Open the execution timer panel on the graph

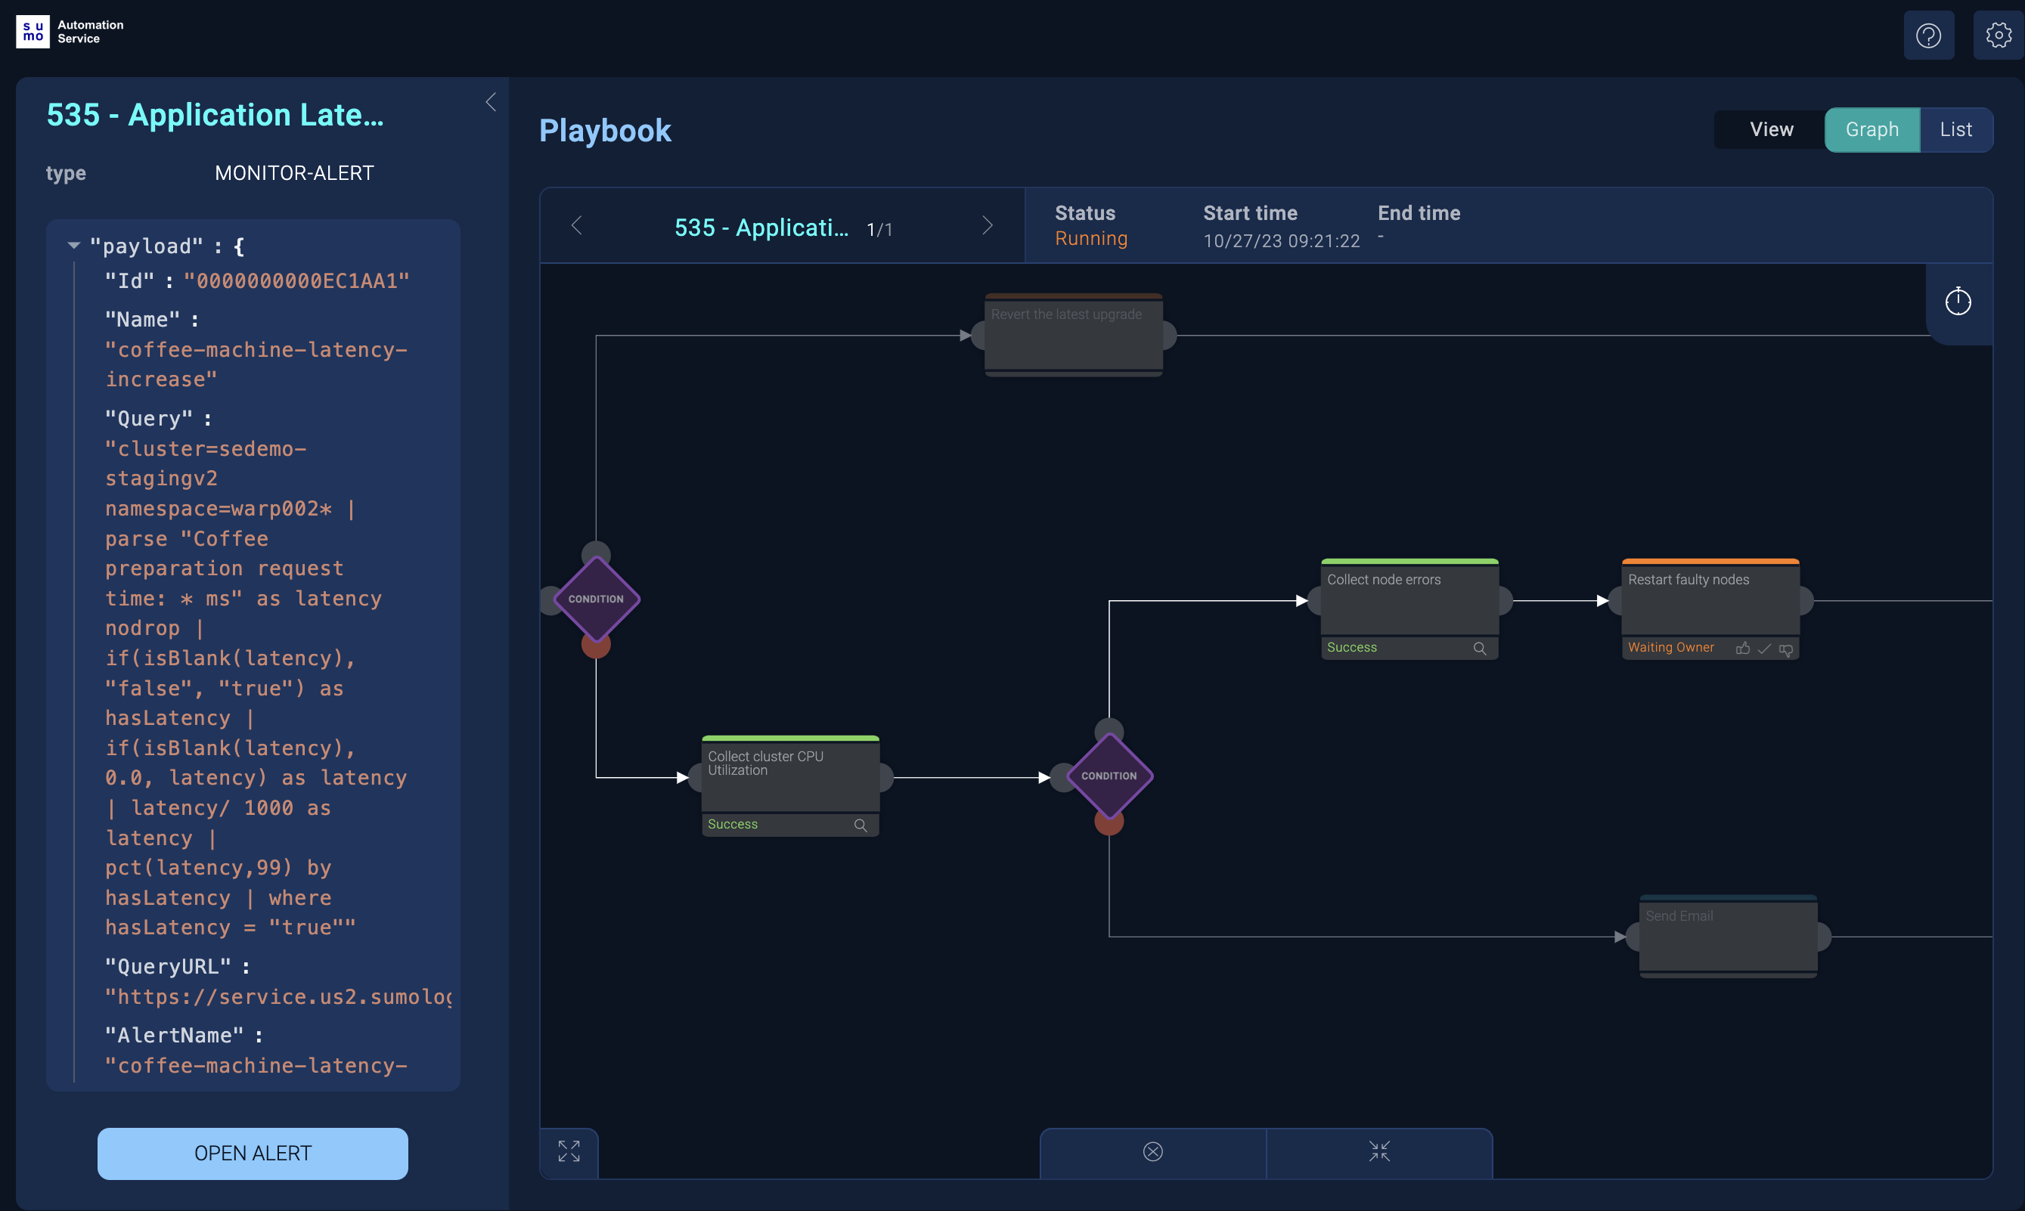pyautogui.click(x=1959, y=301)
